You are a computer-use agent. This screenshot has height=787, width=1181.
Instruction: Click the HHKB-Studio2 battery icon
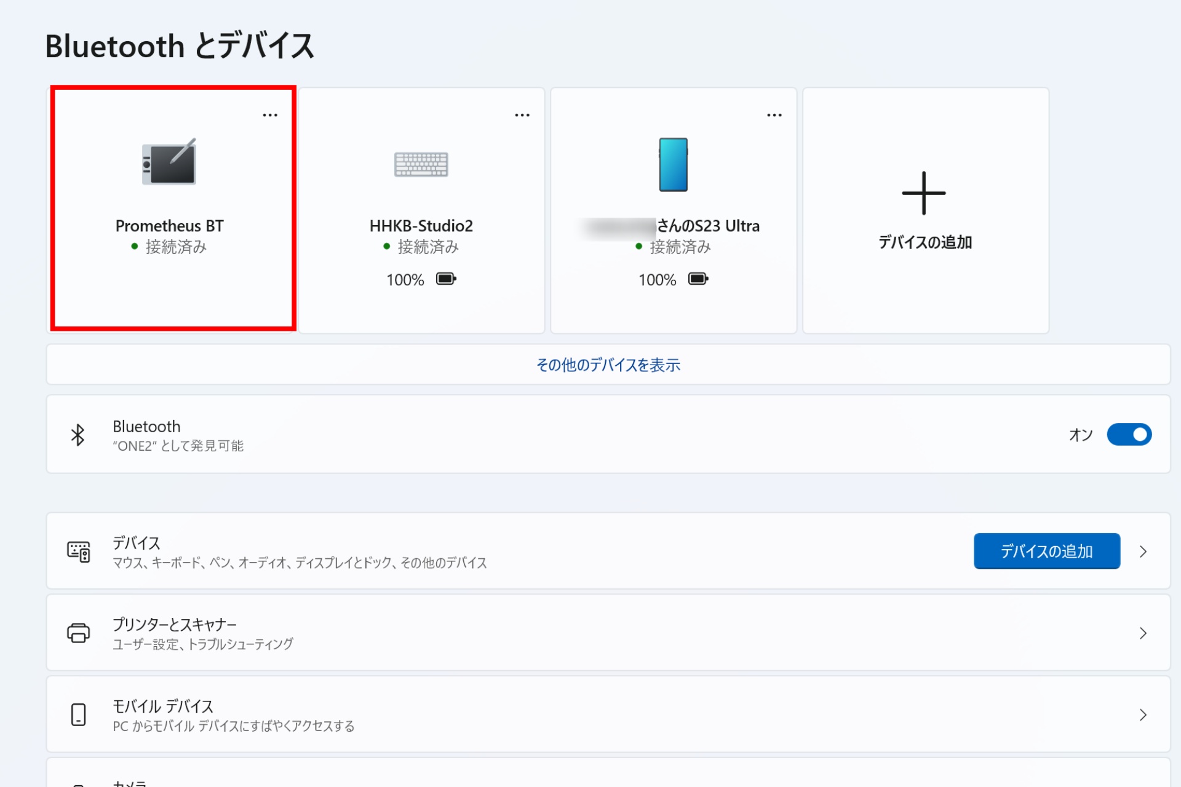(x=446, y=279)
